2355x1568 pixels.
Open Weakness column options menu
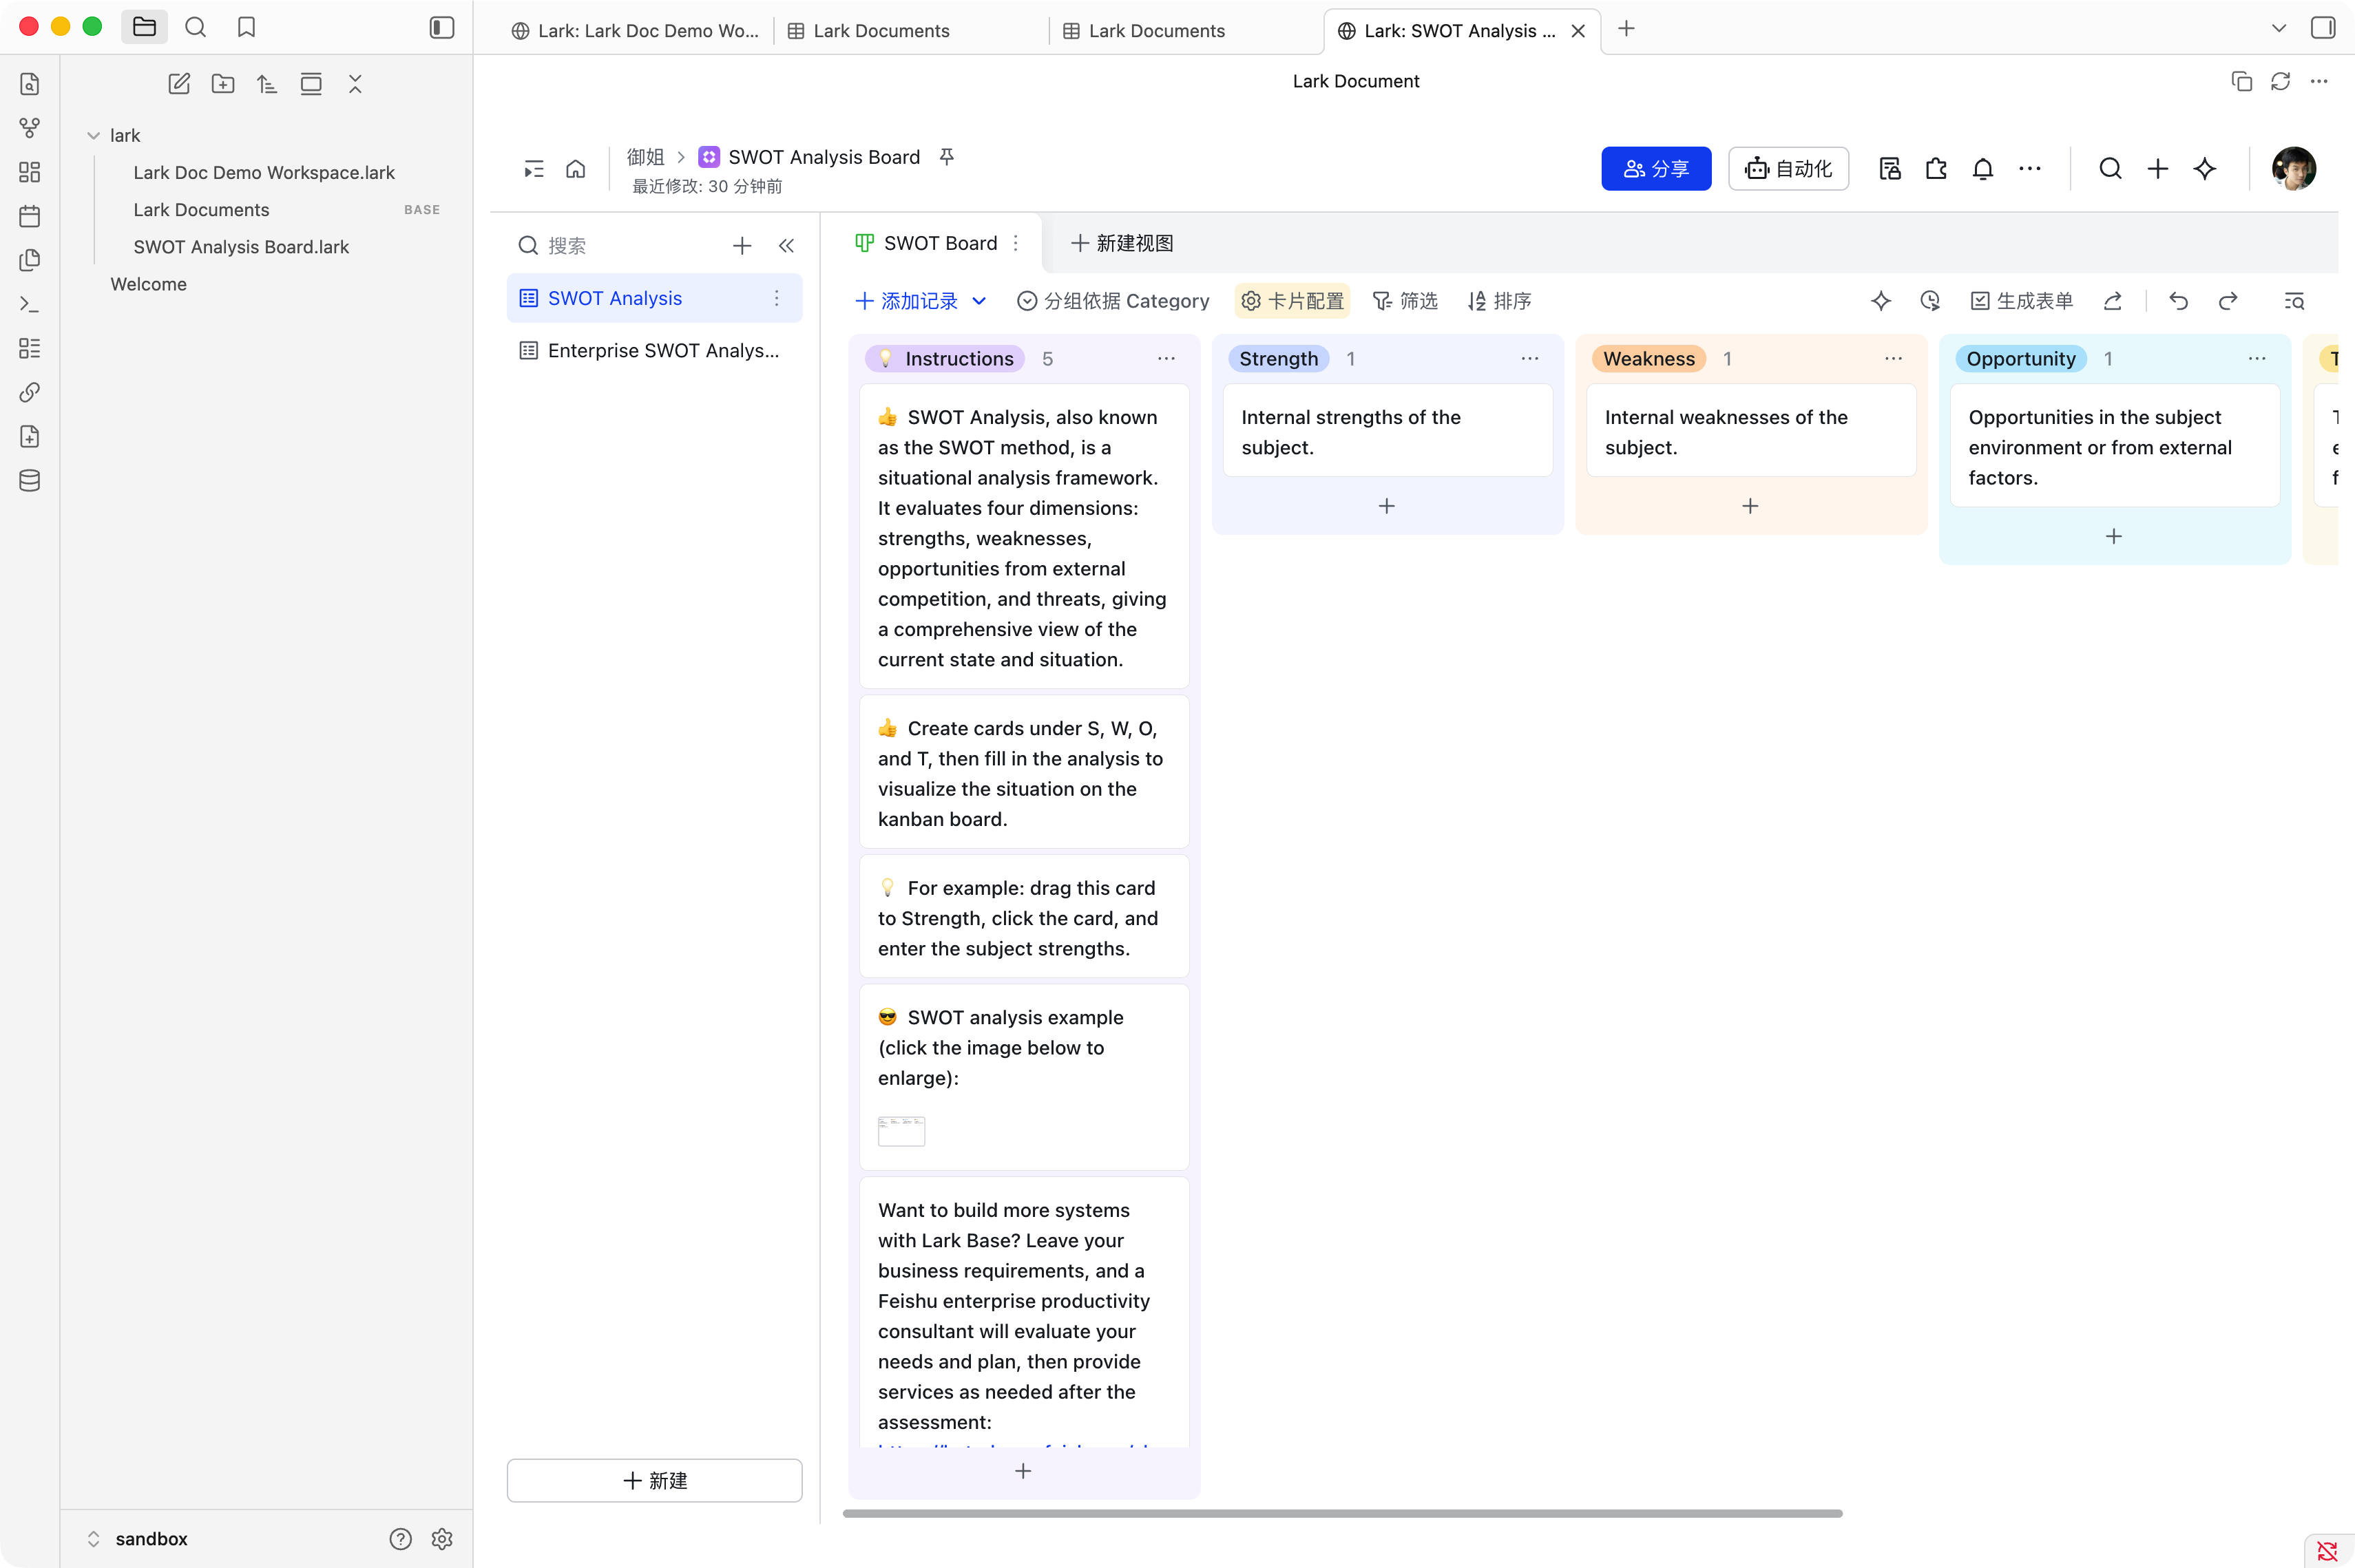point(1893,359)
